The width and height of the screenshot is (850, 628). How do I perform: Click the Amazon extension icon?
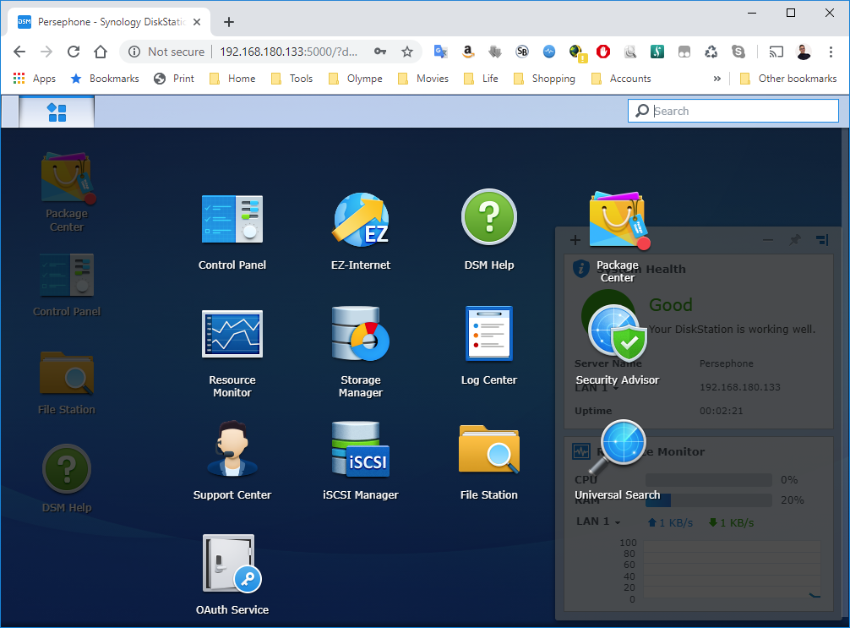[x=467, y=52]
